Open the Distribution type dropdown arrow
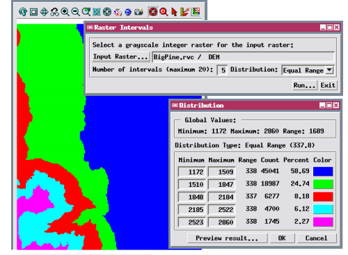The image size is (348, 255). click(x=329, y=70)
